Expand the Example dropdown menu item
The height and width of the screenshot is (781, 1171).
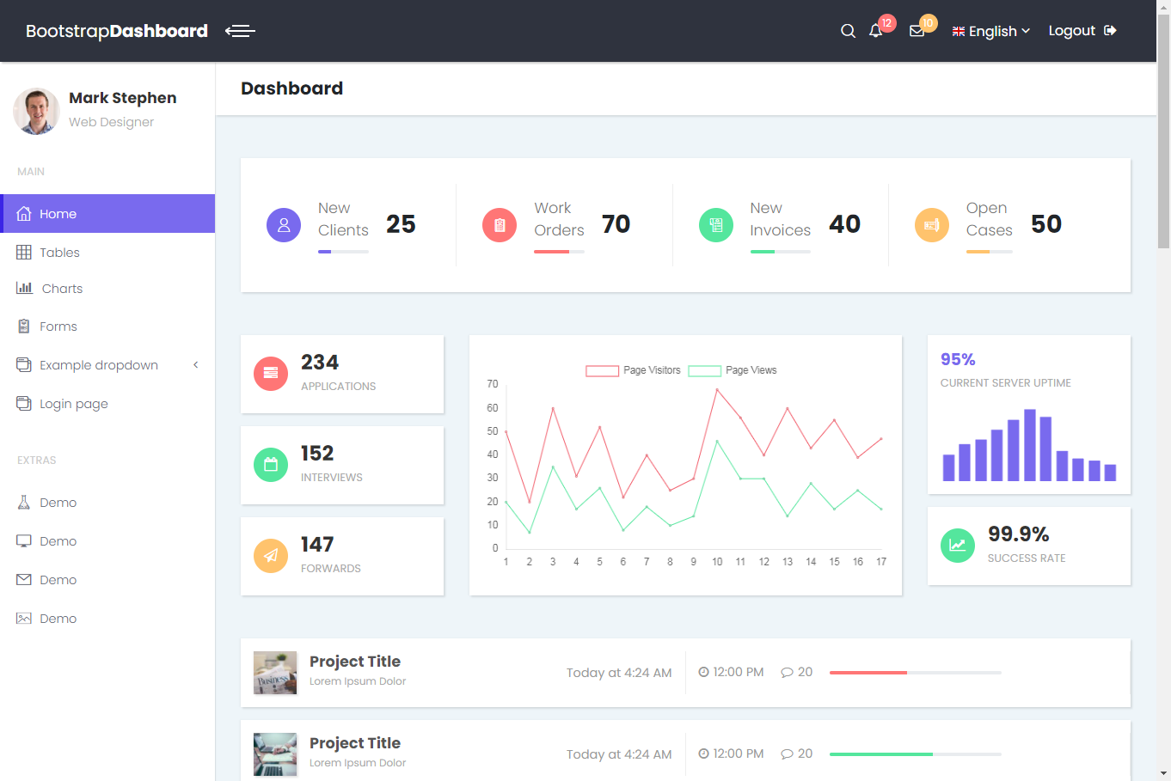tap(100, 364)
